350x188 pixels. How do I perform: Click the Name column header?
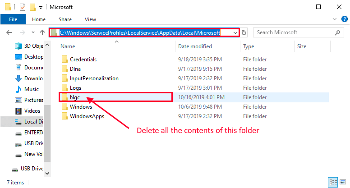[68, 46]
